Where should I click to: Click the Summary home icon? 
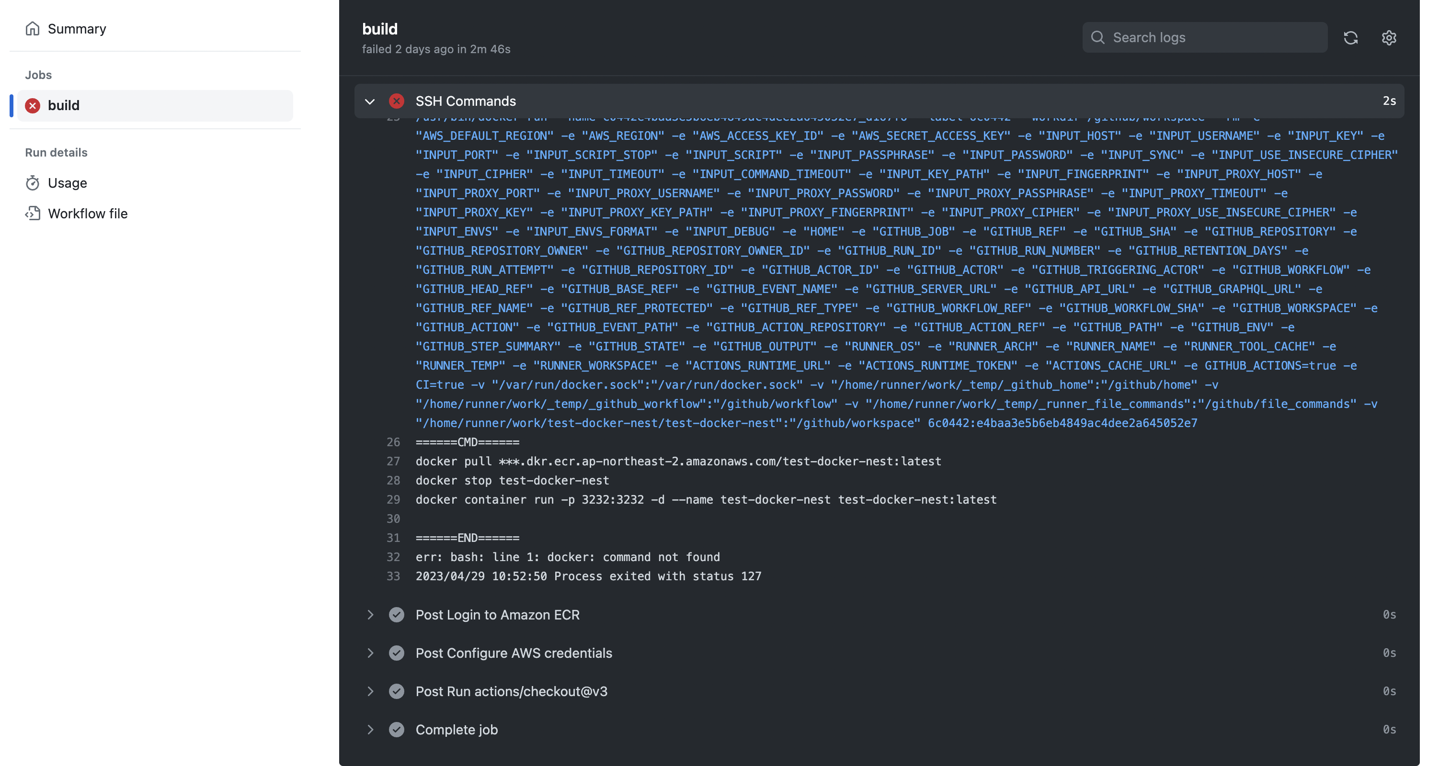pos(33,28)
